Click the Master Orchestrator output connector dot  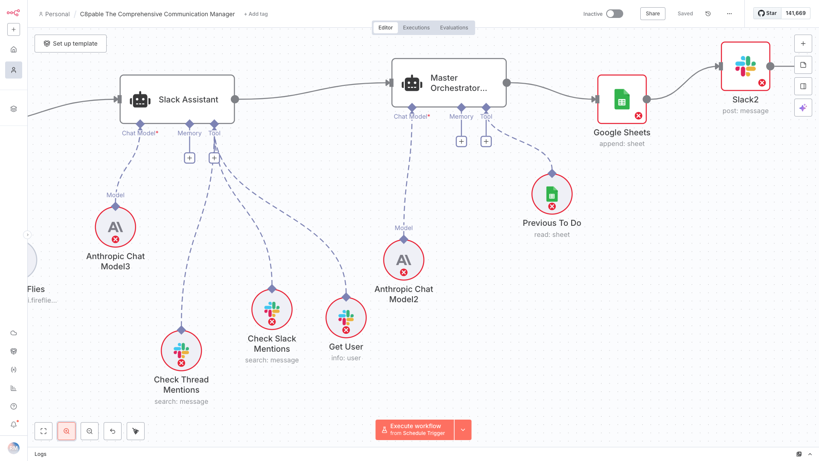tap(507, 83)
